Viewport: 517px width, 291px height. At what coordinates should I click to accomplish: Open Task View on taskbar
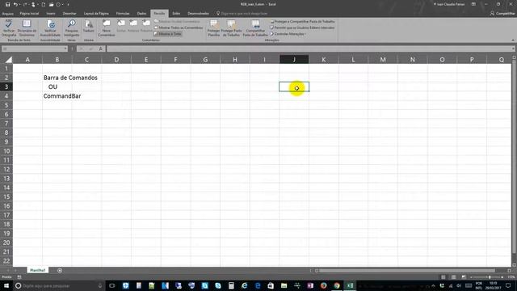coord(111,285)
